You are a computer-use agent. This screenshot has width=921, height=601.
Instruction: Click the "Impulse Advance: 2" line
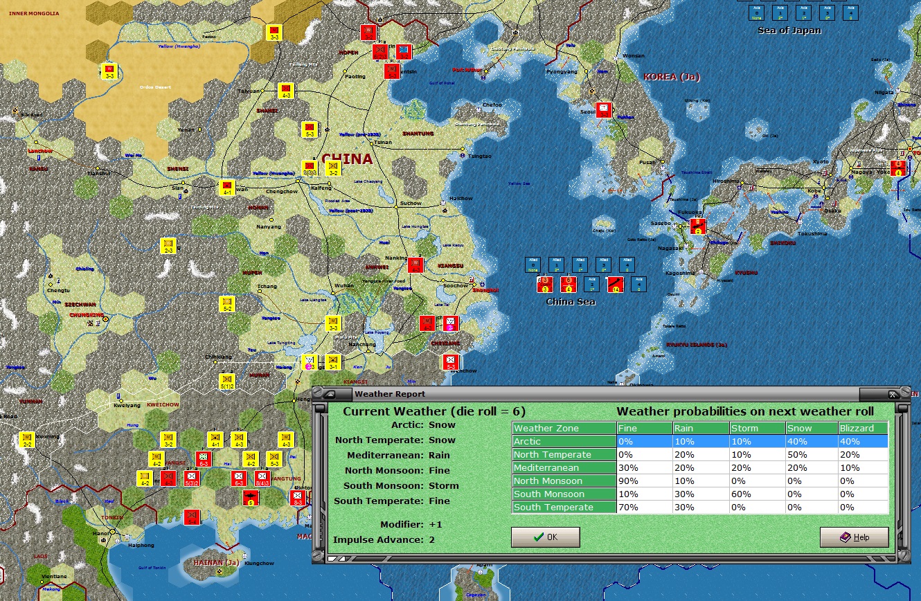tap(384, 539)
